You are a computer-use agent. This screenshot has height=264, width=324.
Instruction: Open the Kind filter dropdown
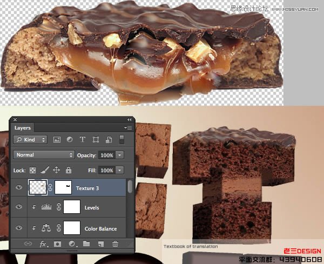click(x=30, y=140)
